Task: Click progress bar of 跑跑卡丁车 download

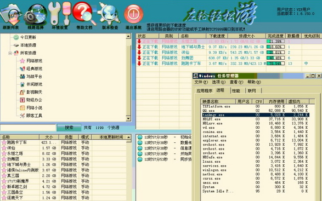Action: pyautogui.click(x=275, y=64)
